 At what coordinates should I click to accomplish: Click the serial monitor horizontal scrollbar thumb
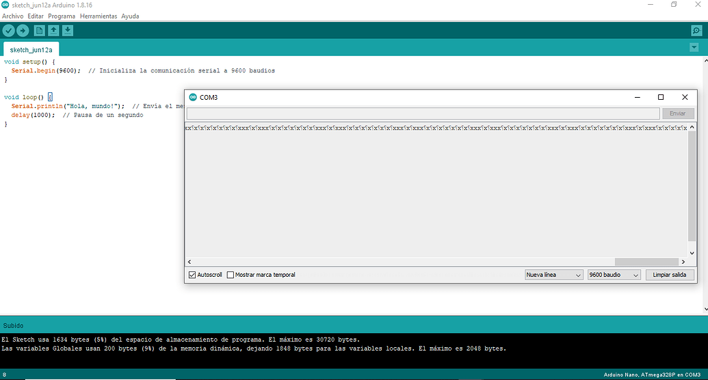click(x=646, y=262)
